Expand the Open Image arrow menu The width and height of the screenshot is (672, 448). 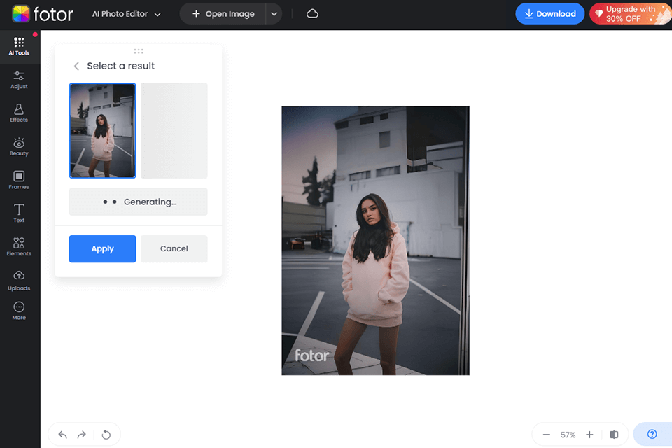coord(274,14)
